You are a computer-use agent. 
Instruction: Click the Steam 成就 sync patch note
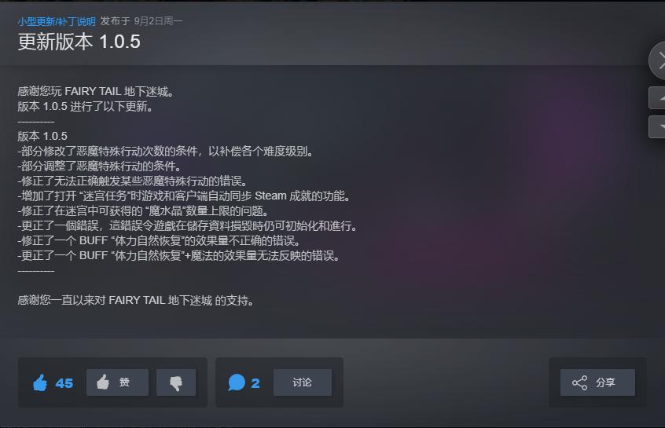(185, 196)
